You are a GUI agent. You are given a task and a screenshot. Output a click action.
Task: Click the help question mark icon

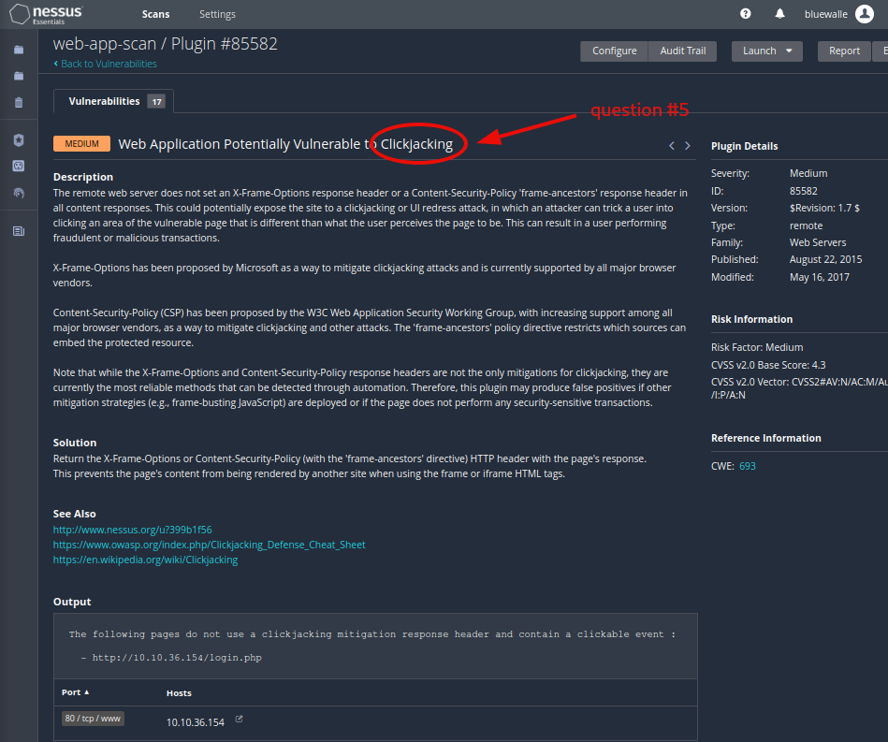click(745, 13)
